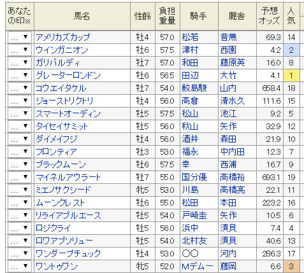Open horse page ミエノサクシード
The image size is (304, 273).
63,190
